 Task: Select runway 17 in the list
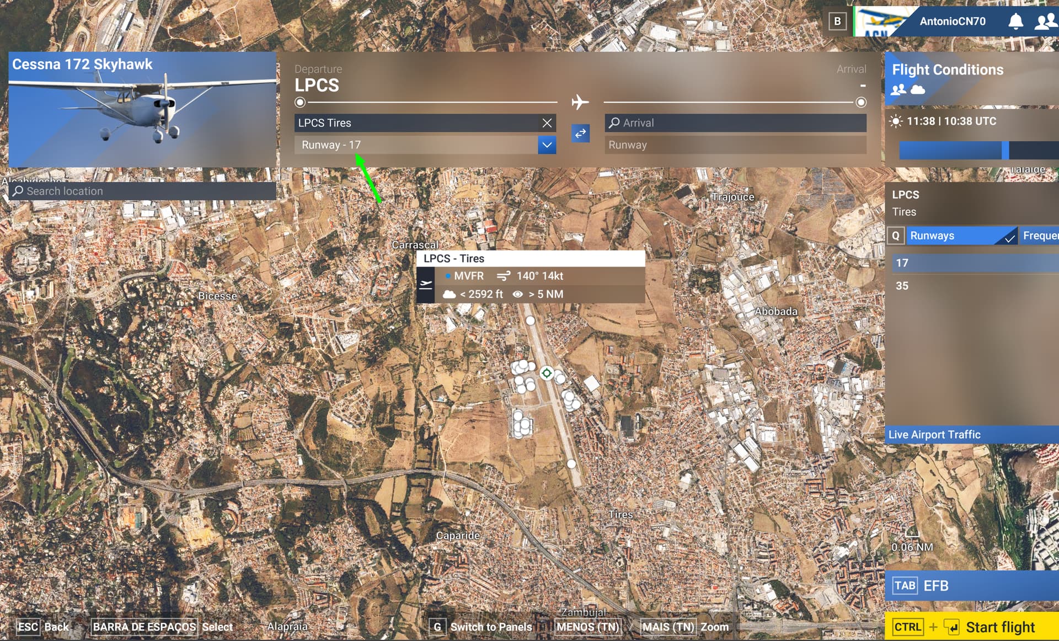975,263
